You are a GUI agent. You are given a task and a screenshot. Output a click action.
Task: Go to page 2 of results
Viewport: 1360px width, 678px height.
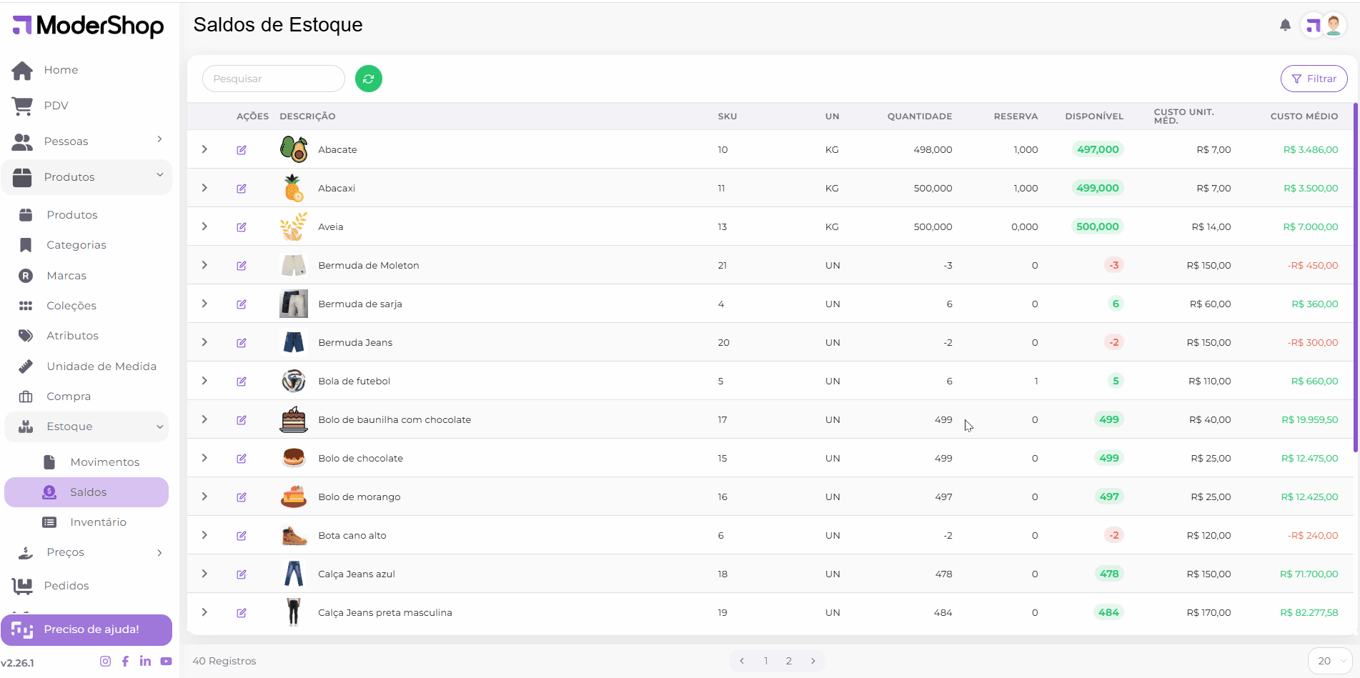pyautogui.click(x=788, y=661)
